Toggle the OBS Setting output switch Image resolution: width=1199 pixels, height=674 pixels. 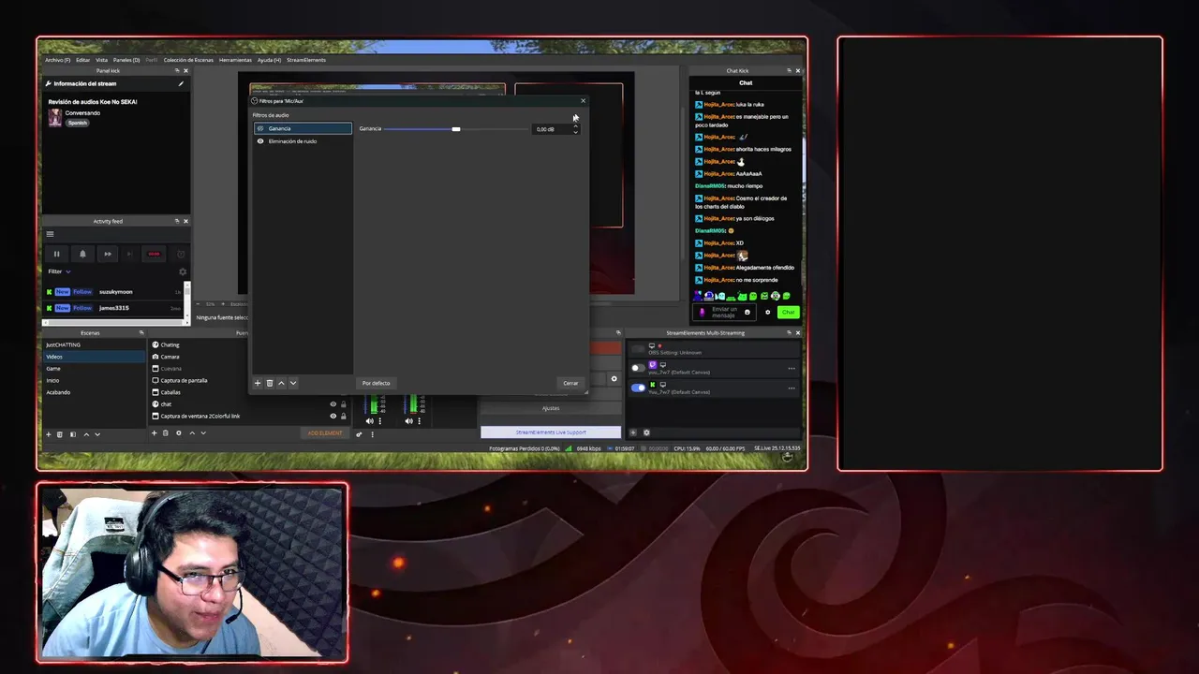coord(638,349)
